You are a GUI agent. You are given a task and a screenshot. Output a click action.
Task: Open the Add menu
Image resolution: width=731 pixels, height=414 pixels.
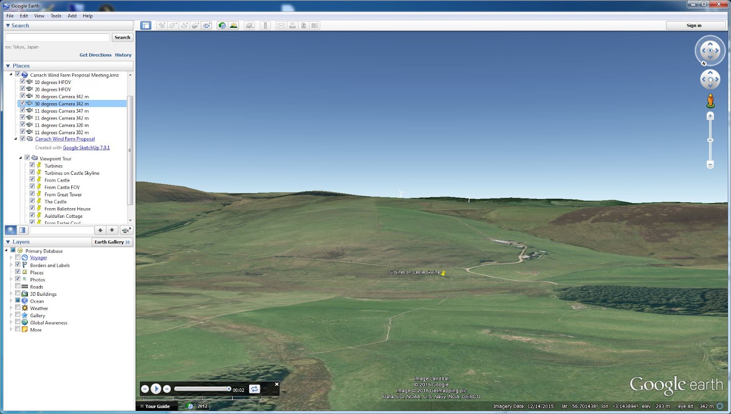[72, 16]
